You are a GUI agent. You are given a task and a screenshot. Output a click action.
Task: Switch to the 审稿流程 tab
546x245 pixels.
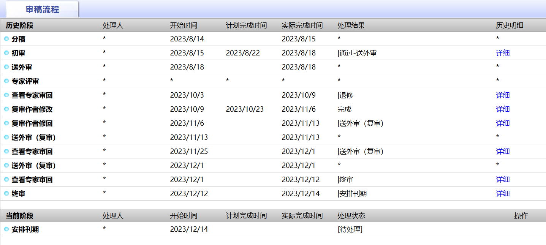coord(42,9)
